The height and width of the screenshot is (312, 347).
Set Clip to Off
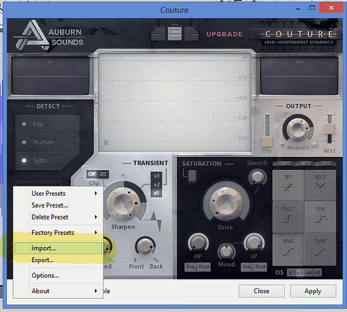coord(92,174)
